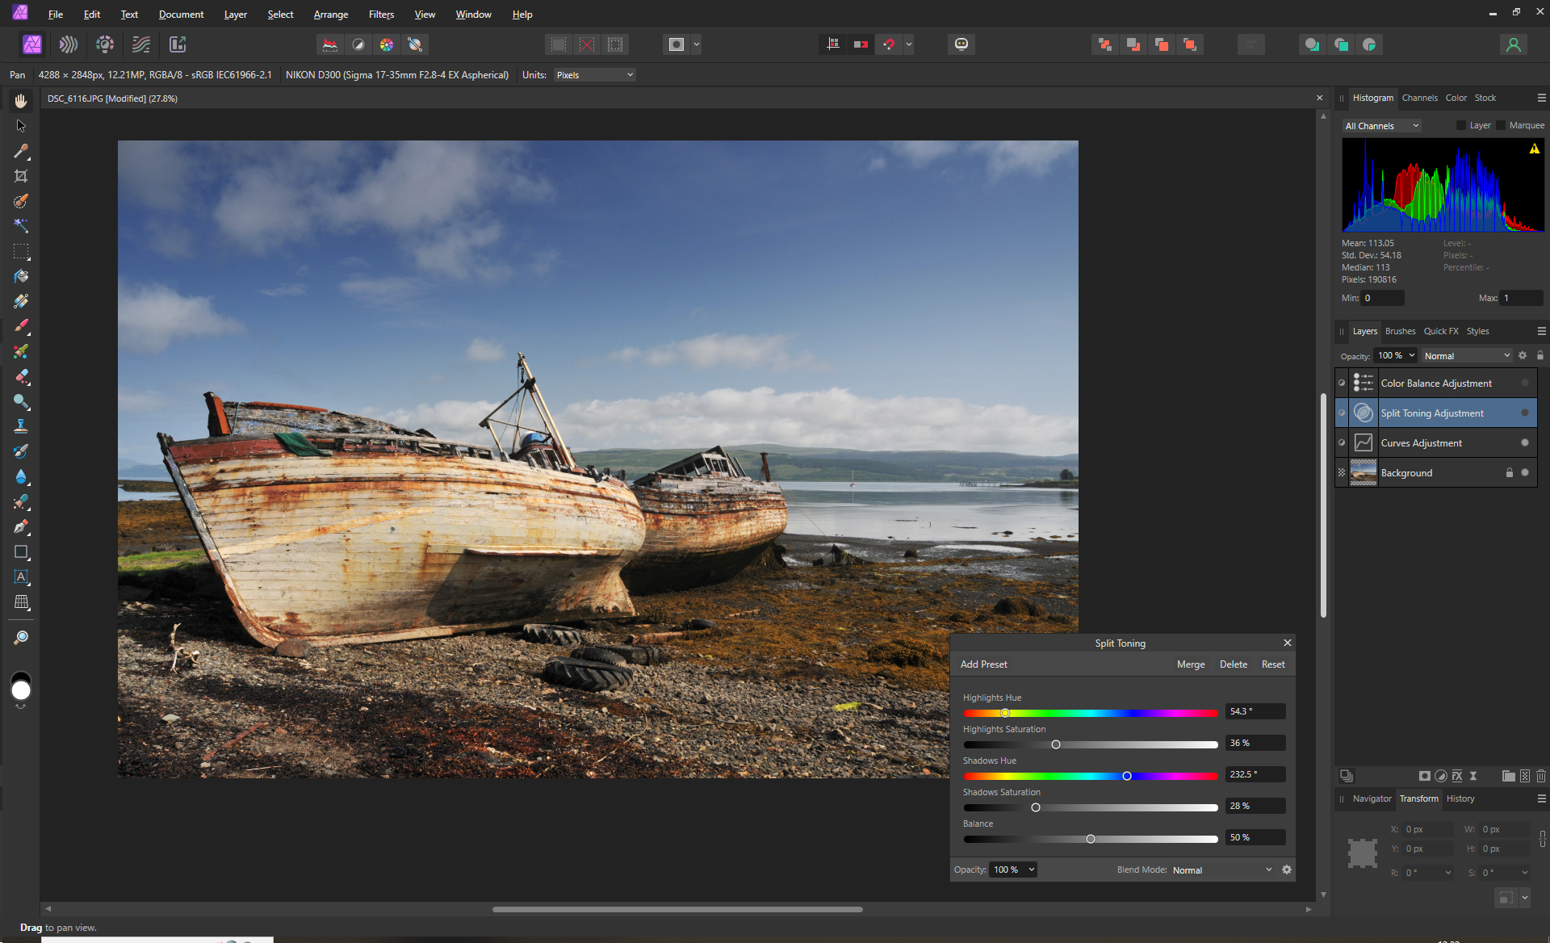Toggle the Layer checkbox in Histogram

[x=1460, y=125]
